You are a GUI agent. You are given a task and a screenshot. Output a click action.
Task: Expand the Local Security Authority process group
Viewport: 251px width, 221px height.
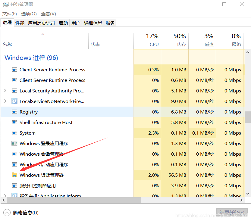5,91
